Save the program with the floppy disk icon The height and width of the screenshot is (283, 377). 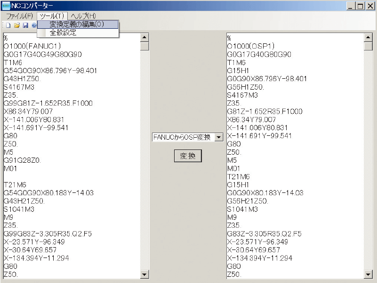tap(26, 25)
